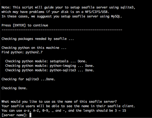Click the python-imaging module check line
The width and height of the screenshot is (152, 118).
50,66
